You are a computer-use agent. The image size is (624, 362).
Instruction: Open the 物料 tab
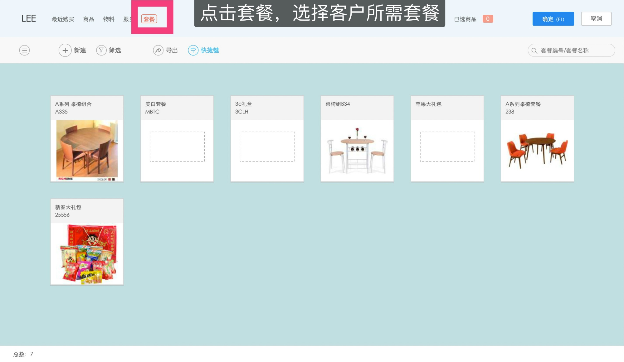click(108, 19)
